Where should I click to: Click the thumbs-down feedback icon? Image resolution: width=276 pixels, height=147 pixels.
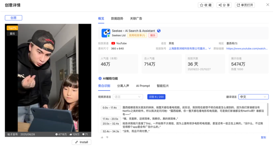[107, 137]
